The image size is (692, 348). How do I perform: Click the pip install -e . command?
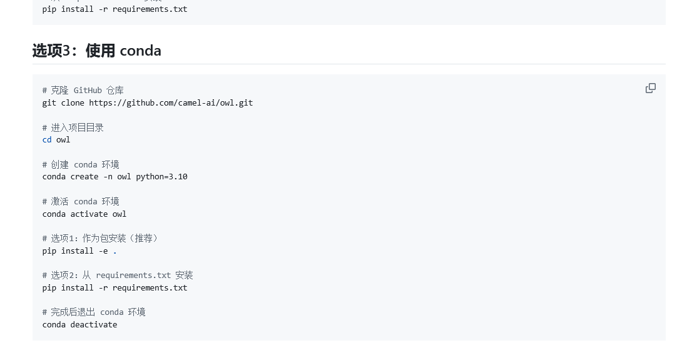point(79,251)
